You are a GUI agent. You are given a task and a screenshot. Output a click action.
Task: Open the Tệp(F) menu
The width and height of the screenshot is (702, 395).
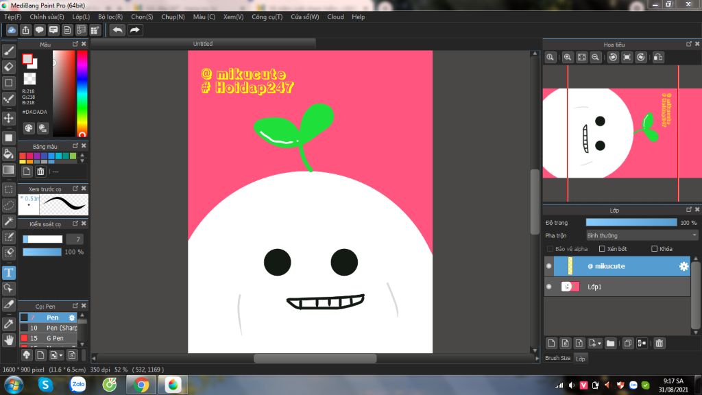point(13,17)
